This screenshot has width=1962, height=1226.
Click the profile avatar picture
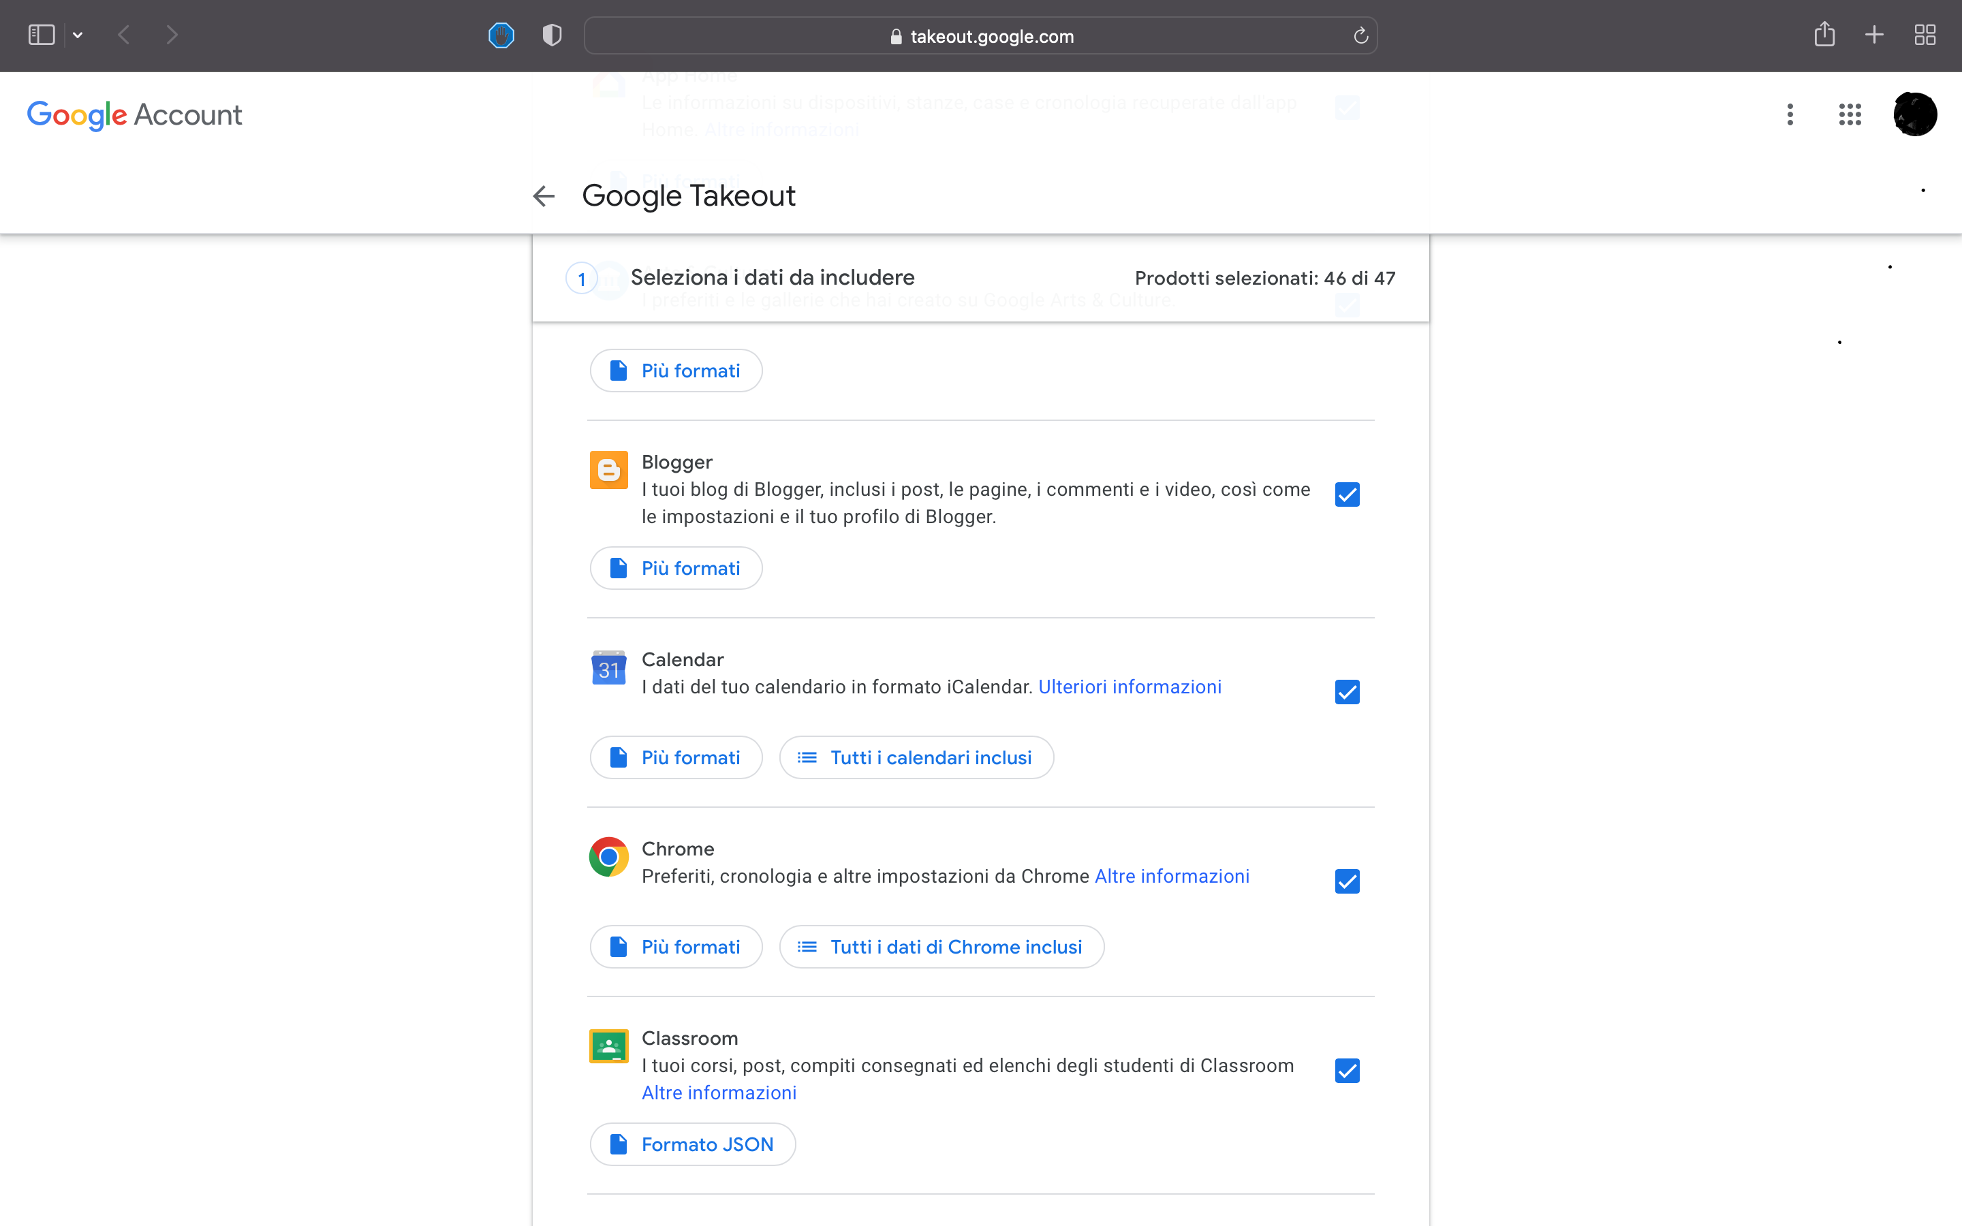[x=1914, y=114]
